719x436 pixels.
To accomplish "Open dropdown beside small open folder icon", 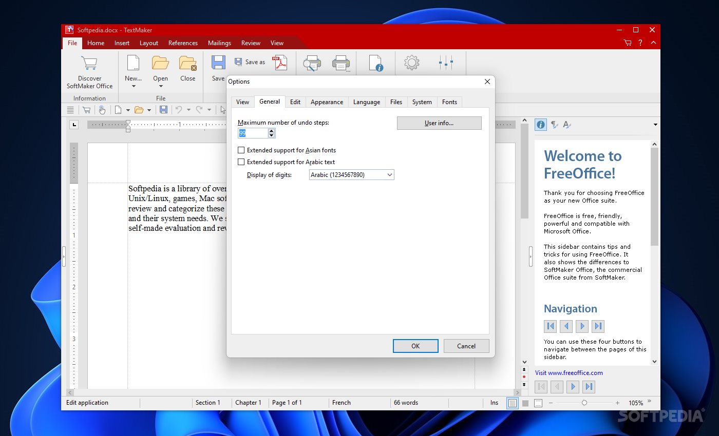I will (x=149, y=110).
